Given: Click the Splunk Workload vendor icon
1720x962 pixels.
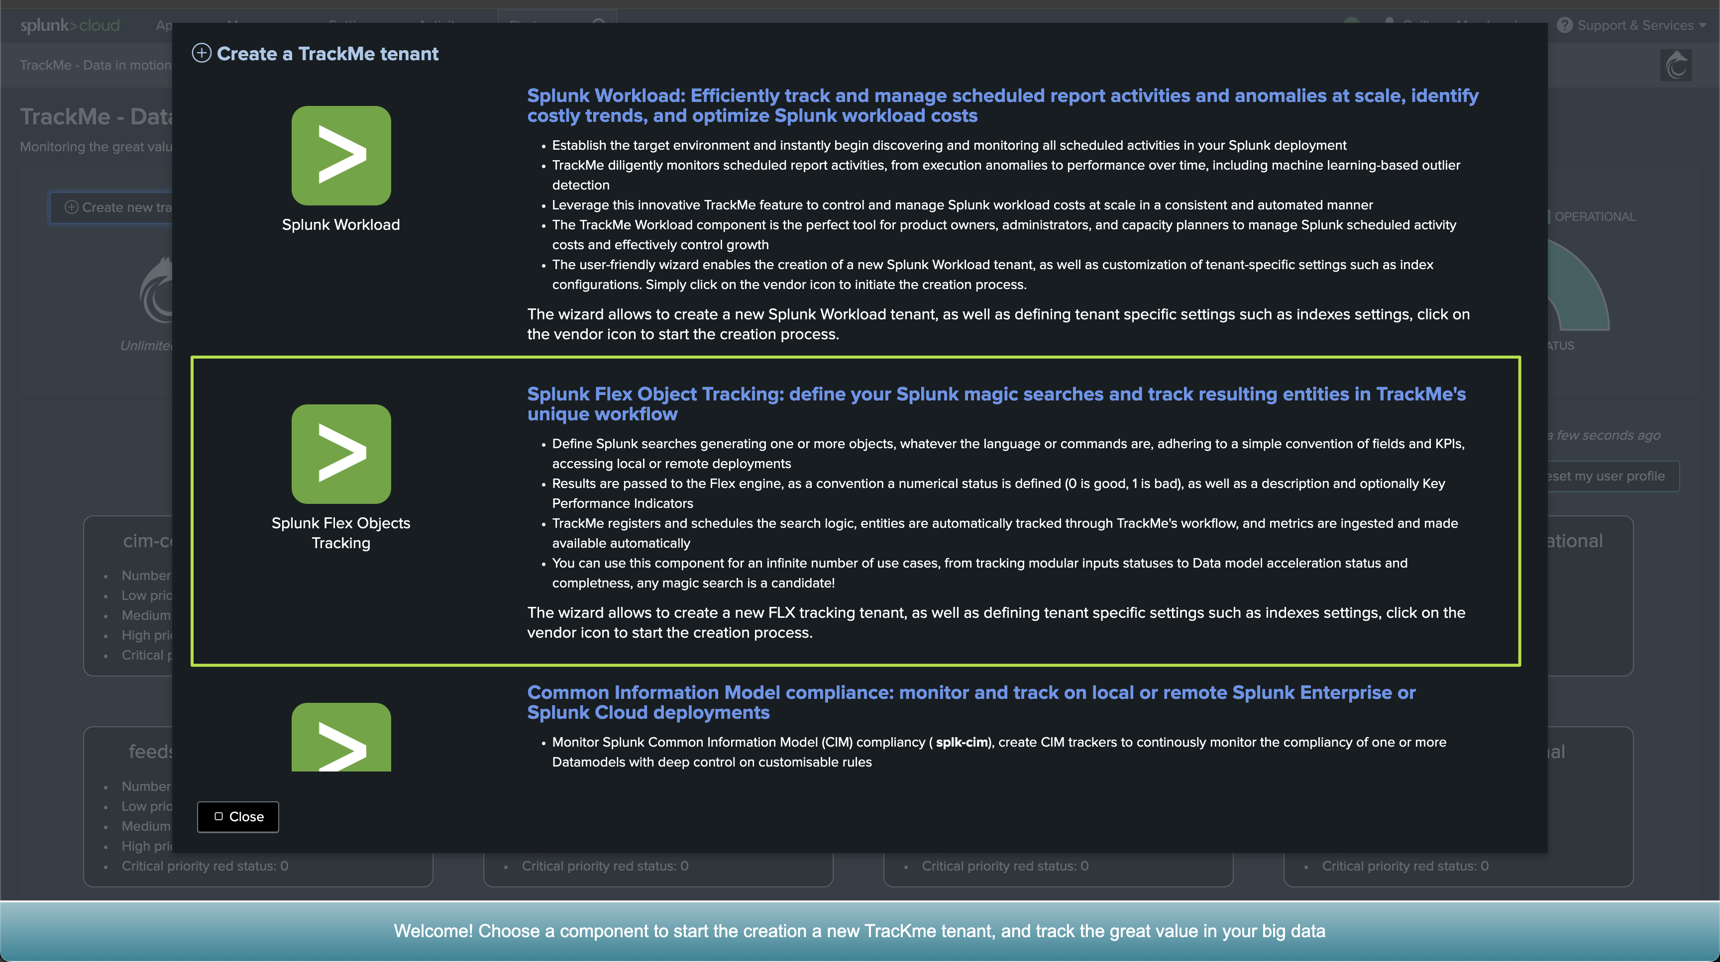Looking at the screenshot, I should [340, 155].
